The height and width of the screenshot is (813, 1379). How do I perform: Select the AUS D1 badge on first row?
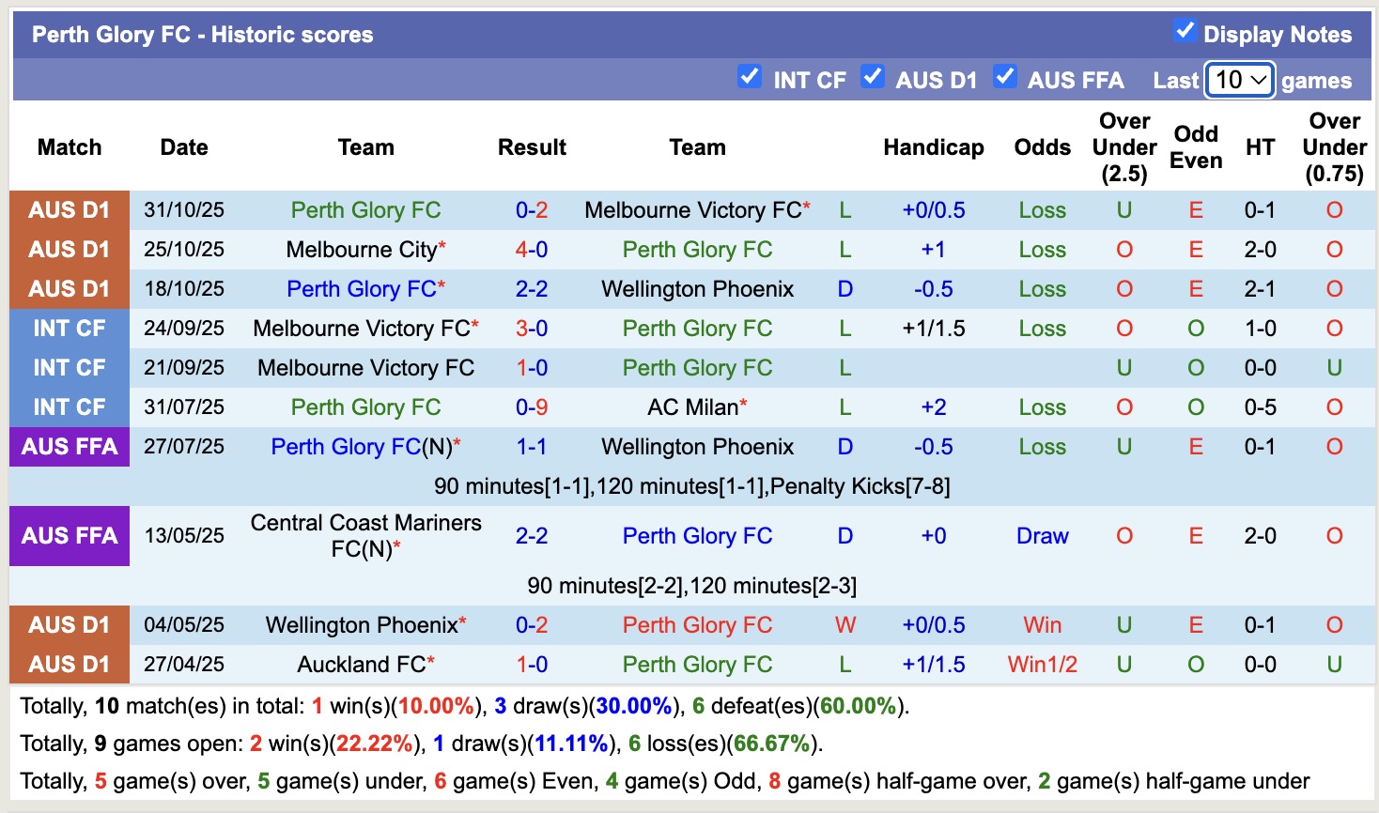click(x=70, y=209)
